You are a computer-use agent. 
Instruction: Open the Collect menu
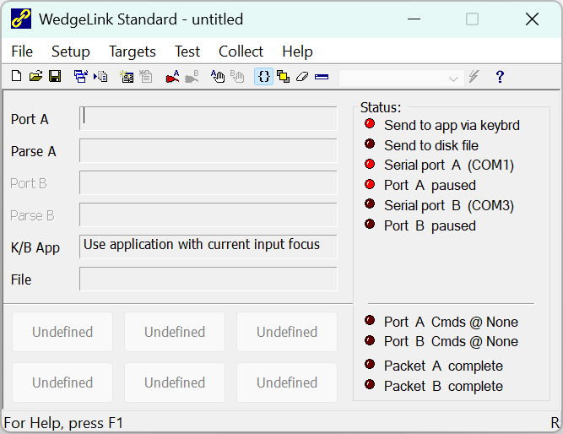(x=241, y=52)
